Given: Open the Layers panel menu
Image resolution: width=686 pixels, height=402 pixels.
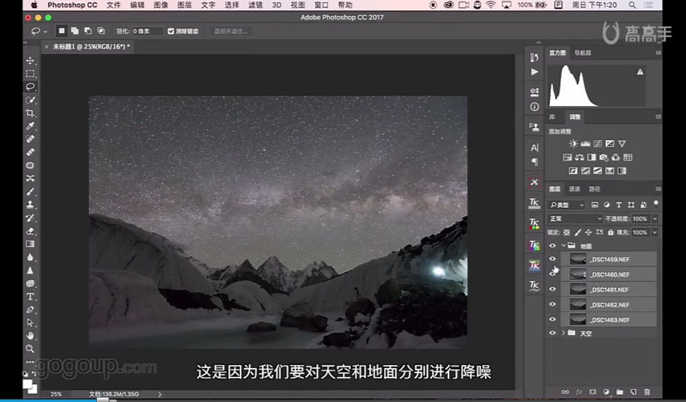Looking at the screenshot, I should click(x=658, y=189).
